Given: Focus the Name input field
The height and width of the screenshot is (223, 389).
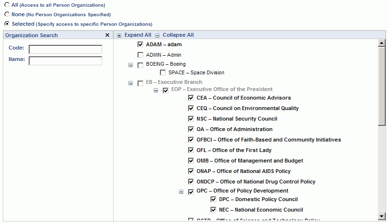Looking at the screenshot, I should (x=65, y=61).
